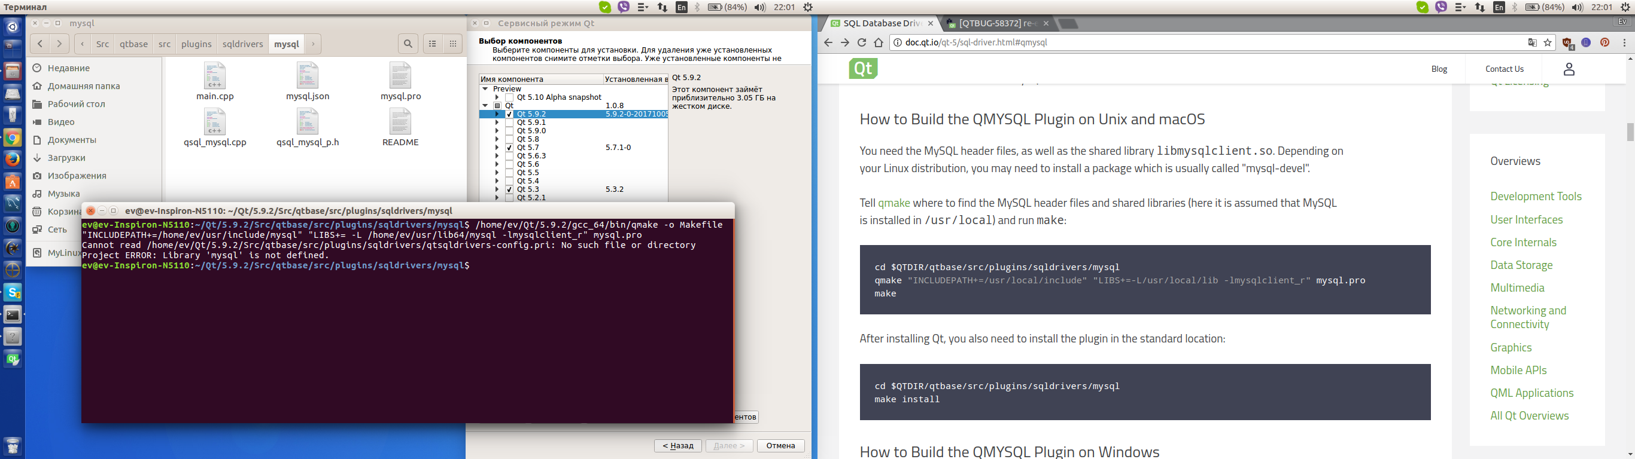Click the Qt logo on the website
The width and height of the screenshot is (1635, 459).
click(863, 69)
